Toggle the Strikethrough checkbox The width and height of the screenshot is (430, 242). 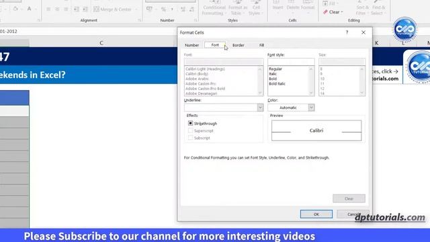[x=190, y=123]
